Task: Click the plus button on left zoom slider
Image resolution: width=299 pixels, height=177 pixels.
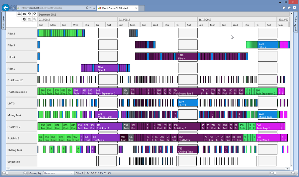Action: pyautogui.click(x=25, y=173)
